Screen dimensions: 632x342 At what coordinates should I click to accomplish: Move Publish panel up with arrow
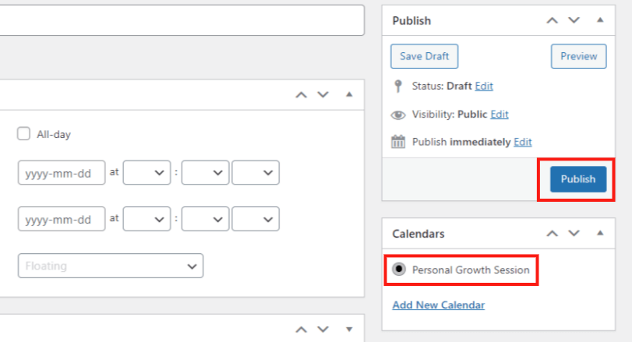553,20
